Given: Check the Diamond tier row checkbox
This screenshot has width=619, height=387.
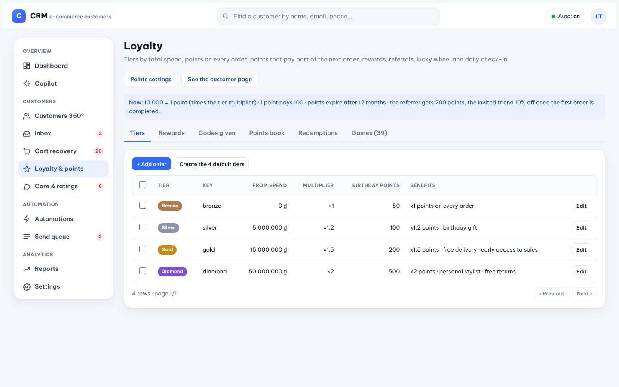Looking at the screenshot, I should (x=143, y=271).
